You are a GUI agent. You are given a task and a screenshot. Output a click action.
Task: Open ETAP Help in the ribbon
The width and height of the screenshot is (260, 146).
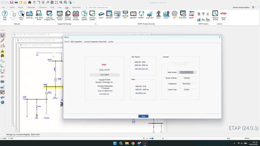coord(5,15)
